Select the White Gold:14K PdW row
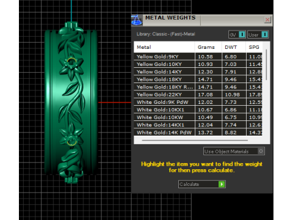This screenshot has height=220, width=293. 198,133
